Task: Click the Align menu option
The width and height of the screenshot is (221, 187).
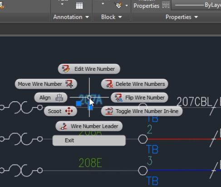Action: [51, 97]
